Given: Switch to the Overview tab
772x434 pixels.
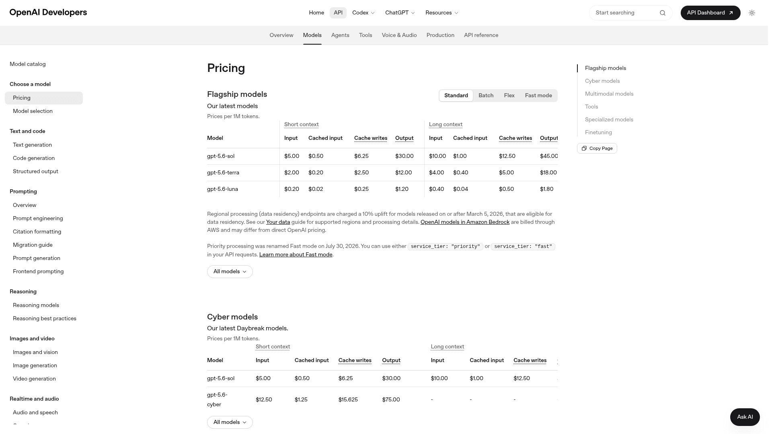Looking at the screenshot, I should (281, 35).
